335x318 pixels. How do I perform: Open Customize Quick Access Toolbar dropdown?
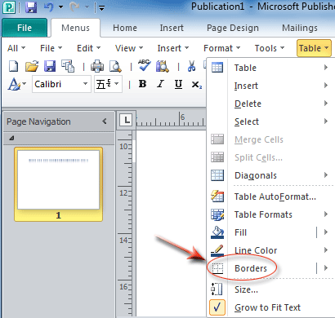coord(101,8)
